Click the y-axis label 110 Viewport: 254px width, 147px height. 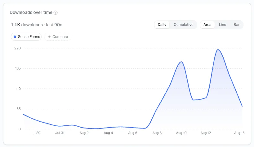[18, 89]
